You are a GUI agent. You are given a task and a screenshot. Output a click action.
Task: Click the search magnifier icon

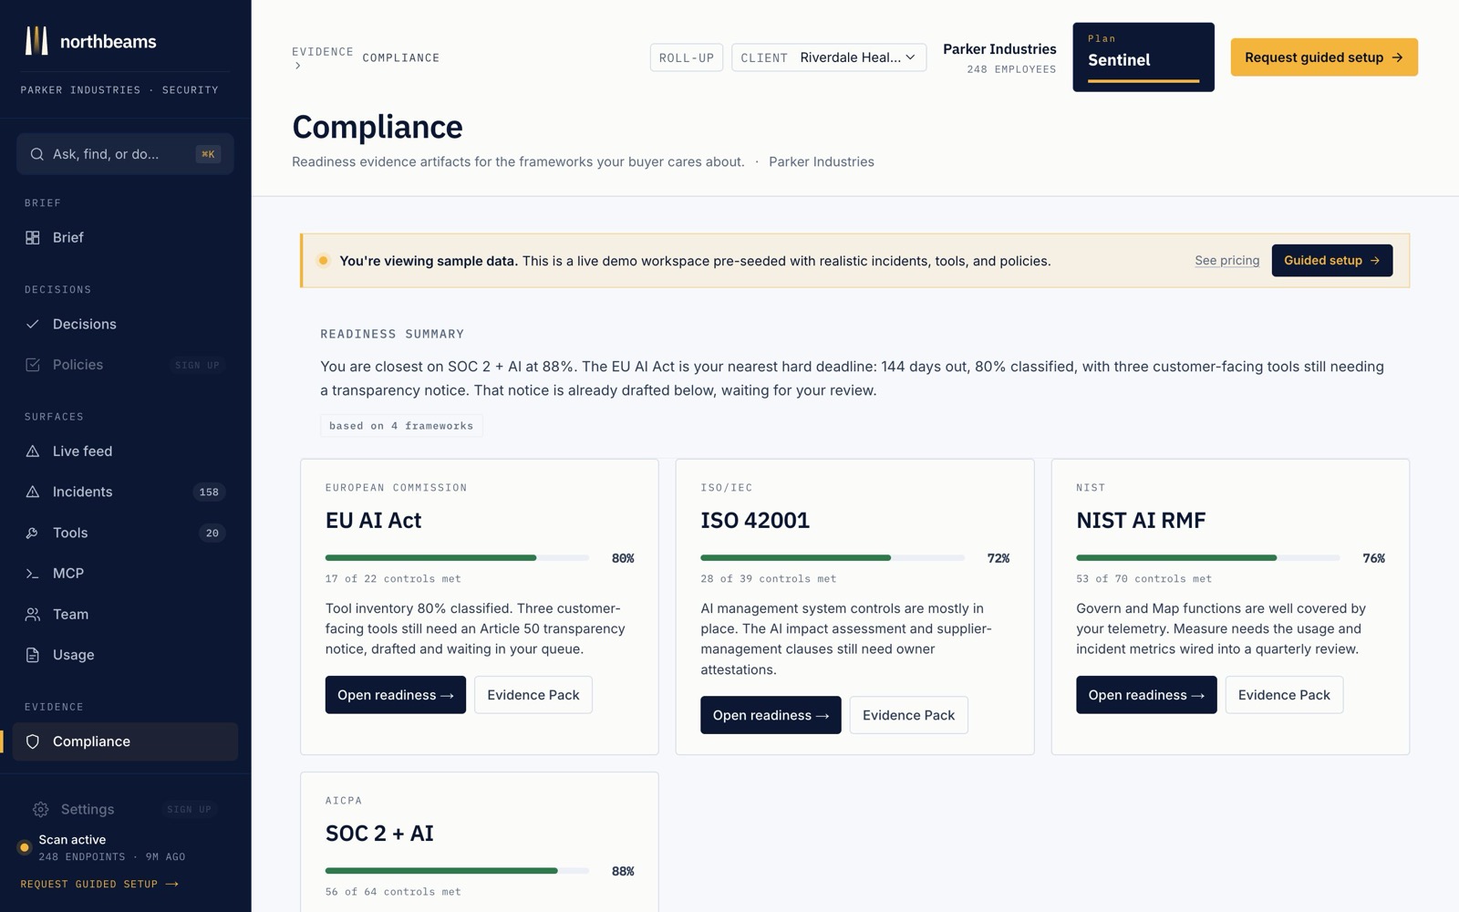point(36,154)
